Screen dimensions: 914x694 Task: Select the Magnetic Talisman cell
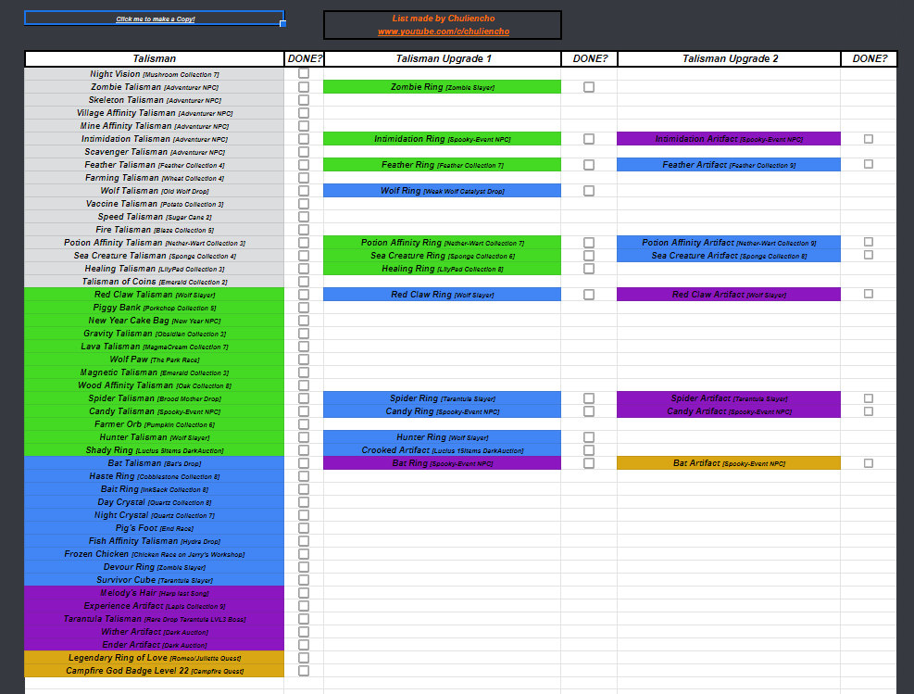click(x=155, y=372)
